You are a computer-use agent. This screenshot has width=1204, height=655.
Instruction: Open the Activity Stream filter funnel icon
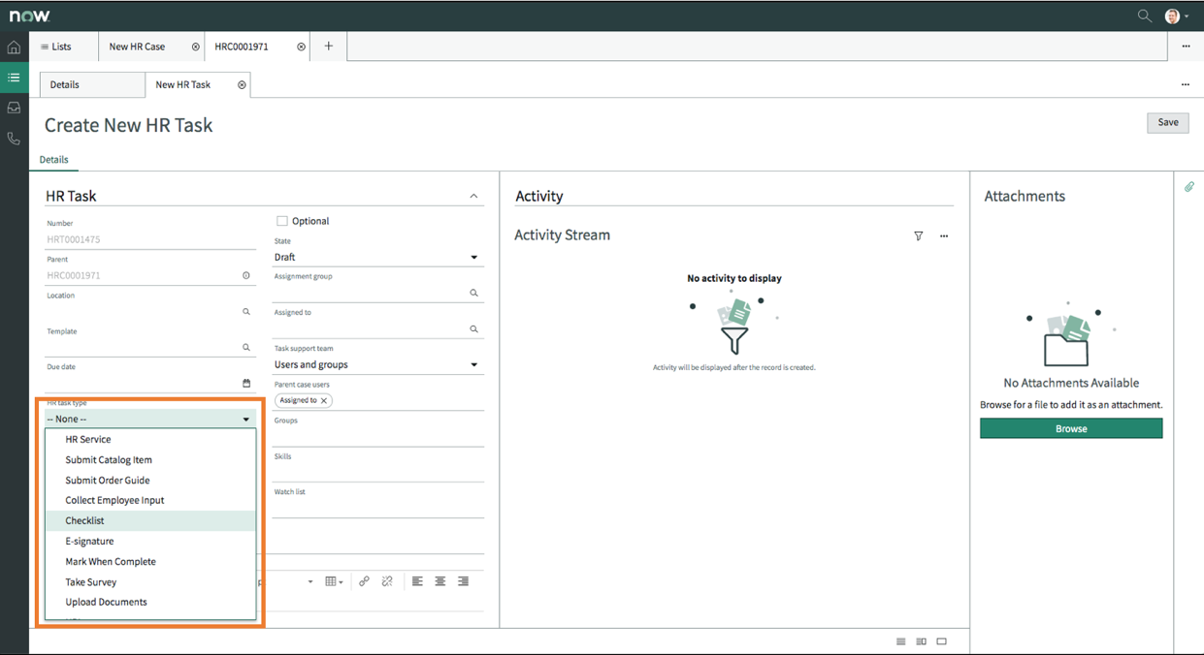pos(918,235)
